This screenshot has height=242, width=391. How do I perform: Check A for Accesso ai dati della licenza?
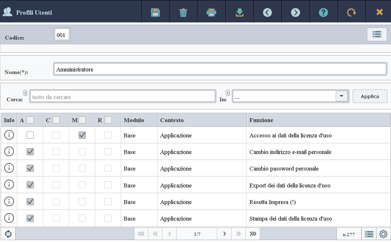point(30,135)
